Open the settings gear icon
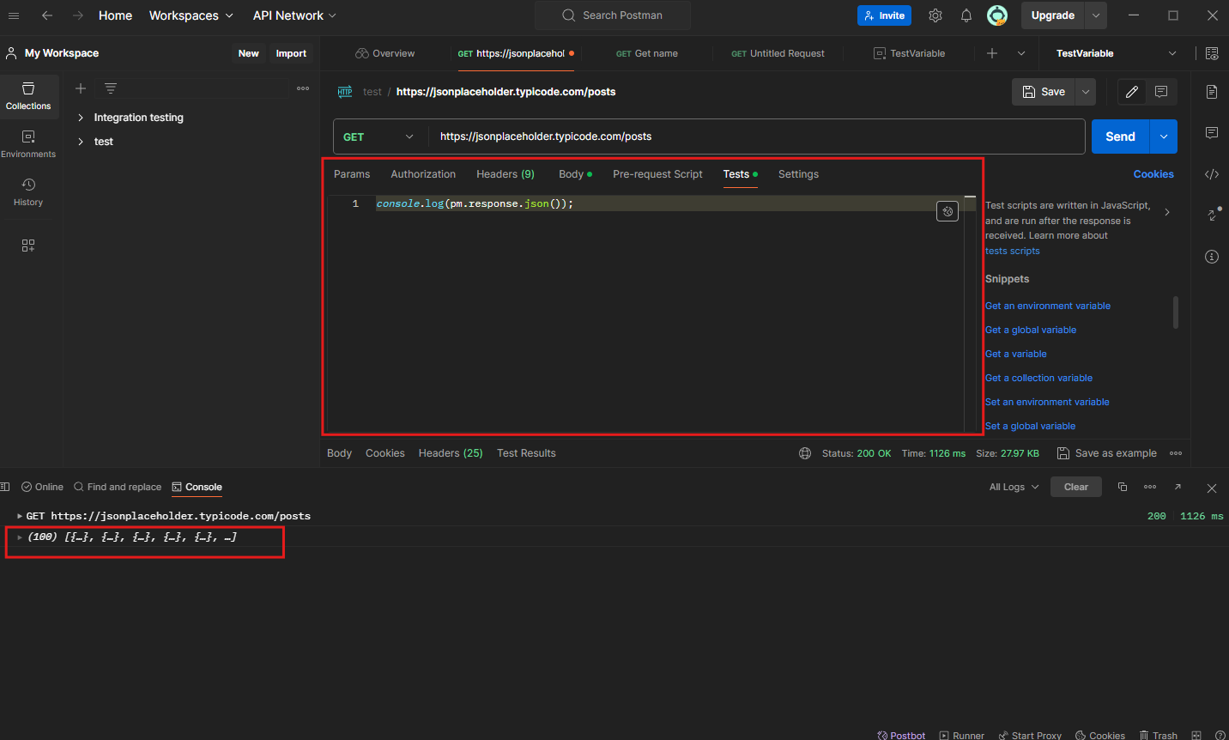This screenshot has width=1229, height=740. (935, 15)
